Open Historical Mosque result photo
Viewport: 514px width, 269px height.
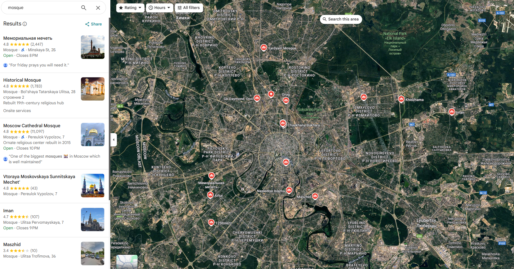coord(93,89)
